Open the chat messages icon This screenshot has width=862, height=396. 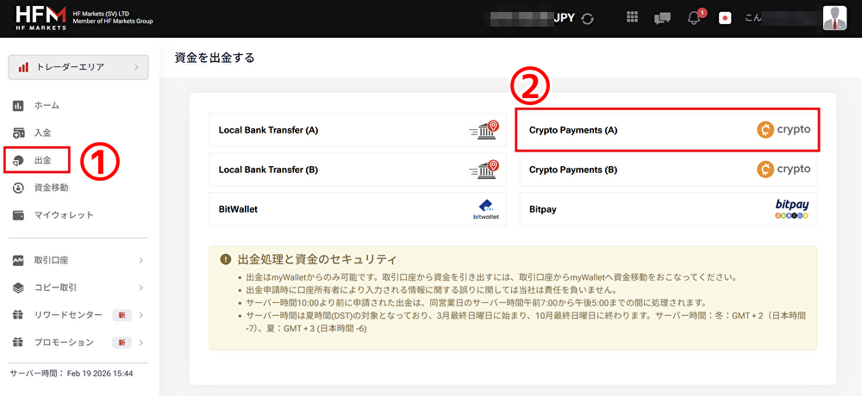coord(662,18)
